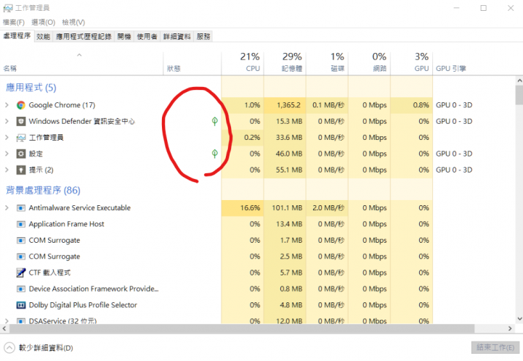This screenshot has width=523, height=361.
Task: Switch to the 應用程式歷程記錄 tab
Action: [x=84, y=36]
